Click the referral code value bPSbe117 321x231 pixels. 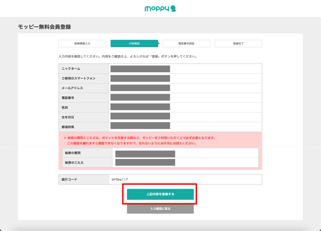click(120, 179)
